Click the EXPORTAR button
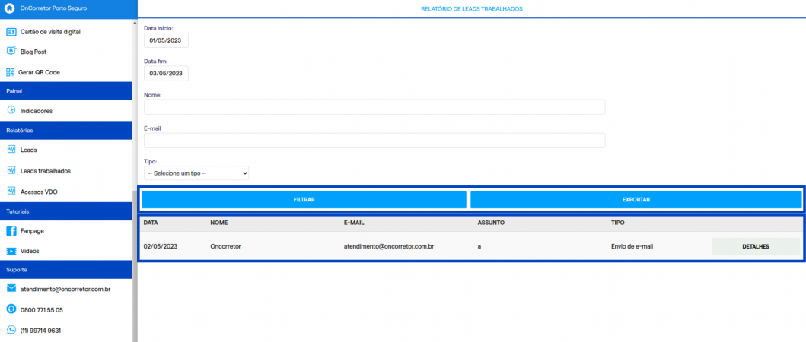806x342 pixels. [636, 199]
